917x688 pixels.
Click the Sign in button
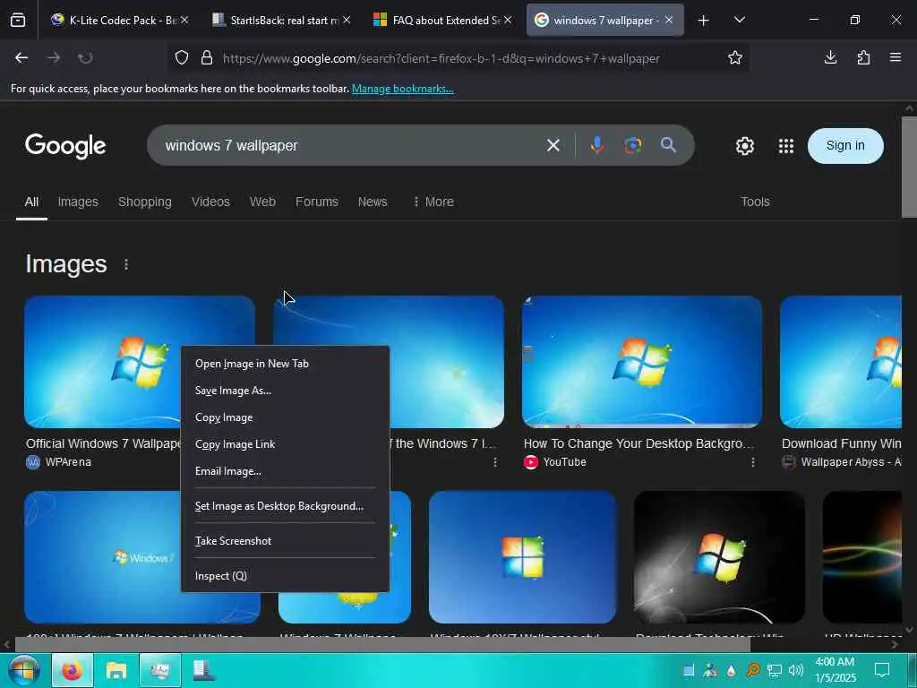click(845, 146)
